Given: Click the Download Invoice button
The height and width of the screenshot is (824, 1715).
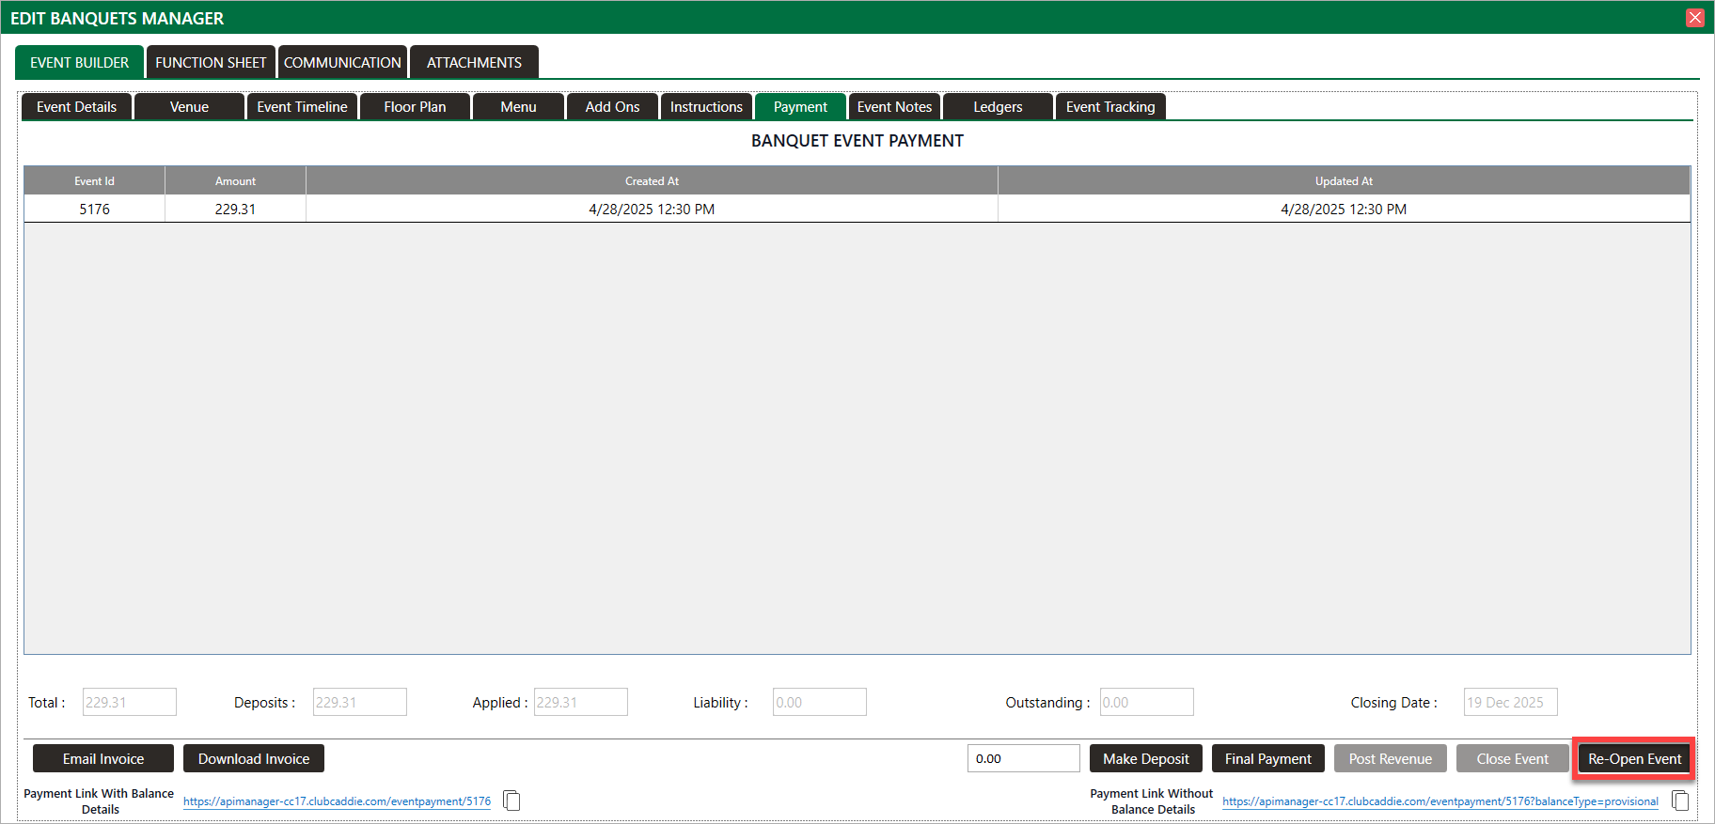Looking at the screenshot, I should coord(254,759).
